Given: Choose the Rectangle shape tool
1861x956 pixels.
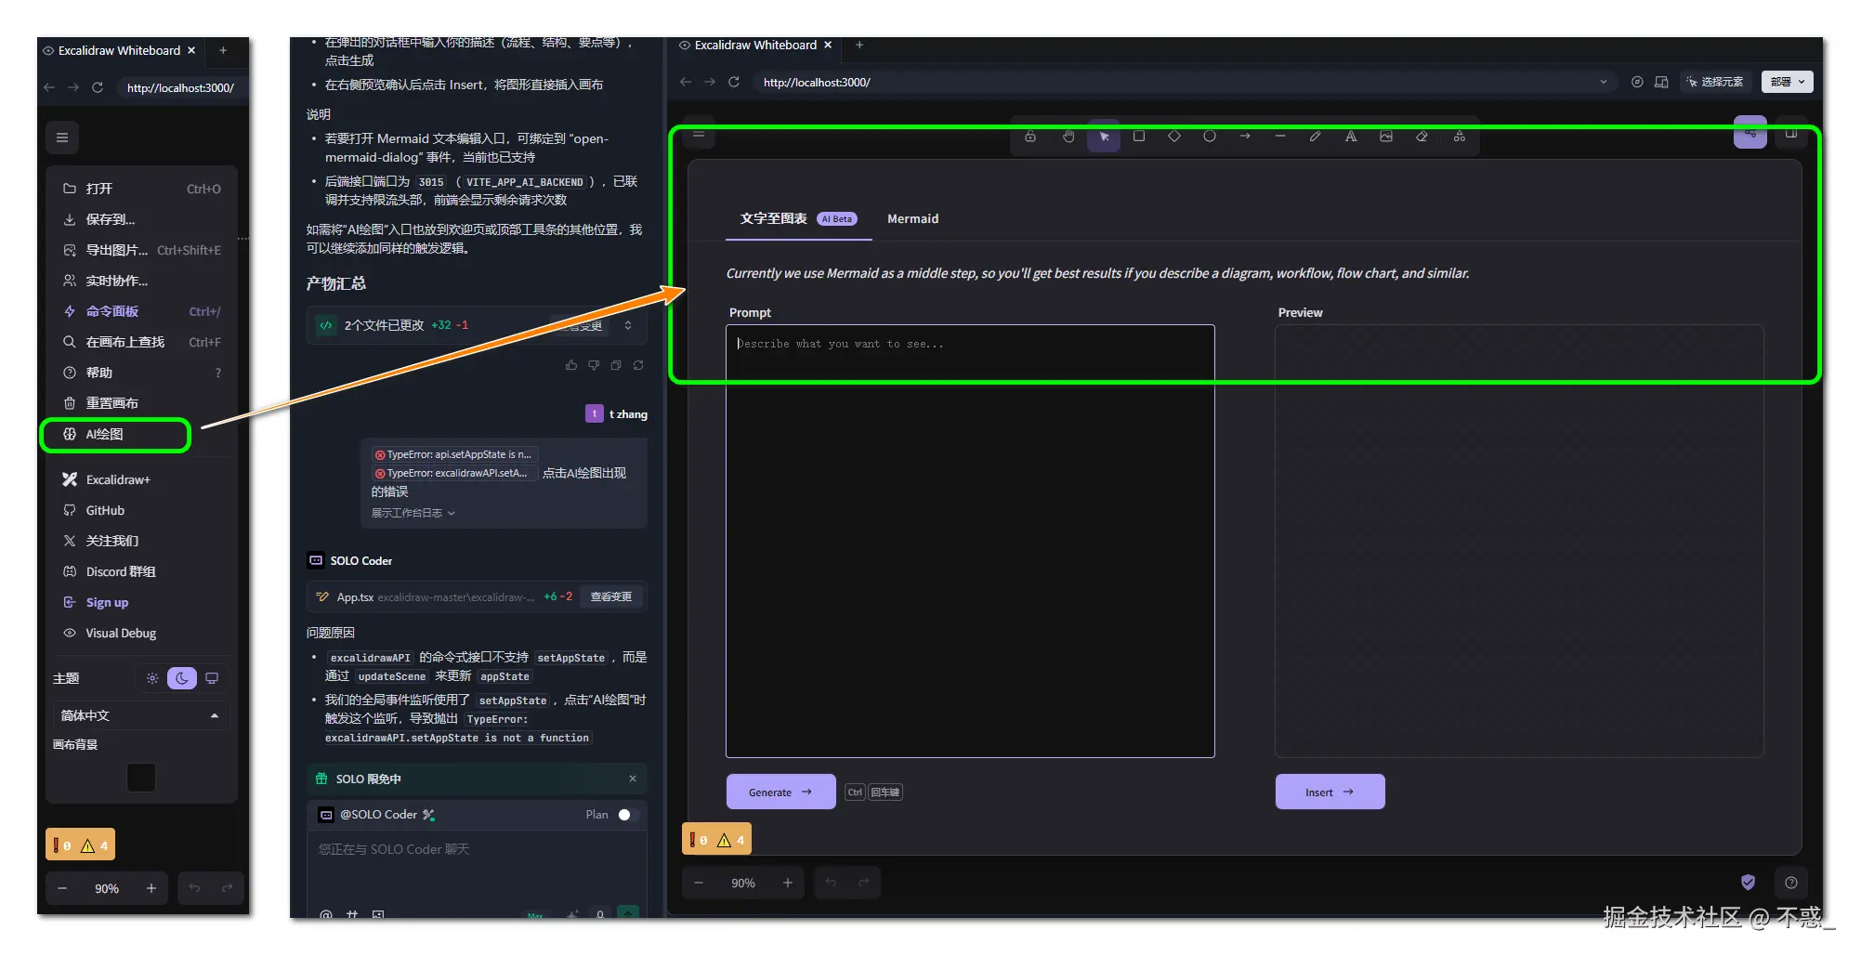Looking at the screenshot, I should (1139, 137).
